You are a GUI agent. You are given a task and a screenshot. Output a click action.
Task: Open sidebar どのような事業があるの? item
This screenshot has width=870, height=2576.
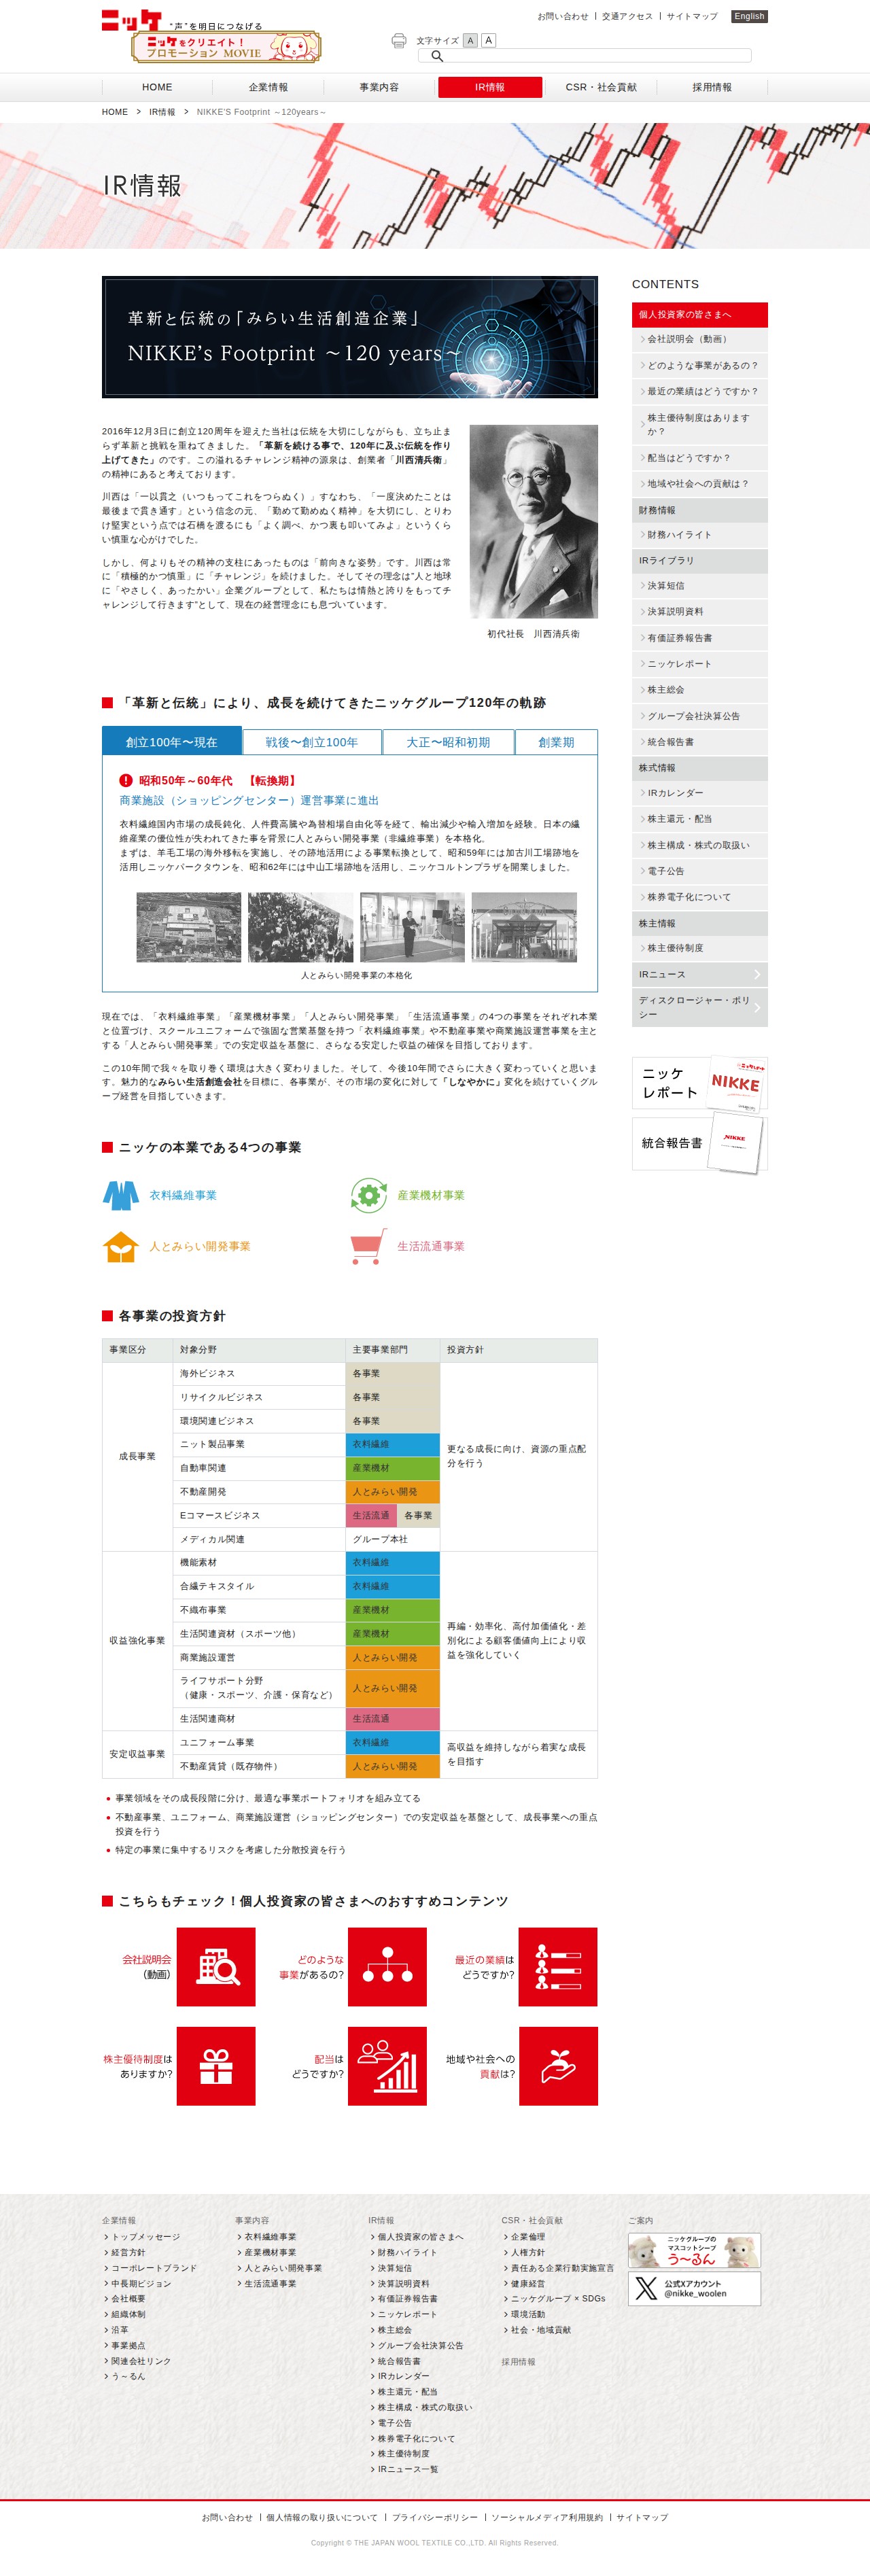(700, 365)
